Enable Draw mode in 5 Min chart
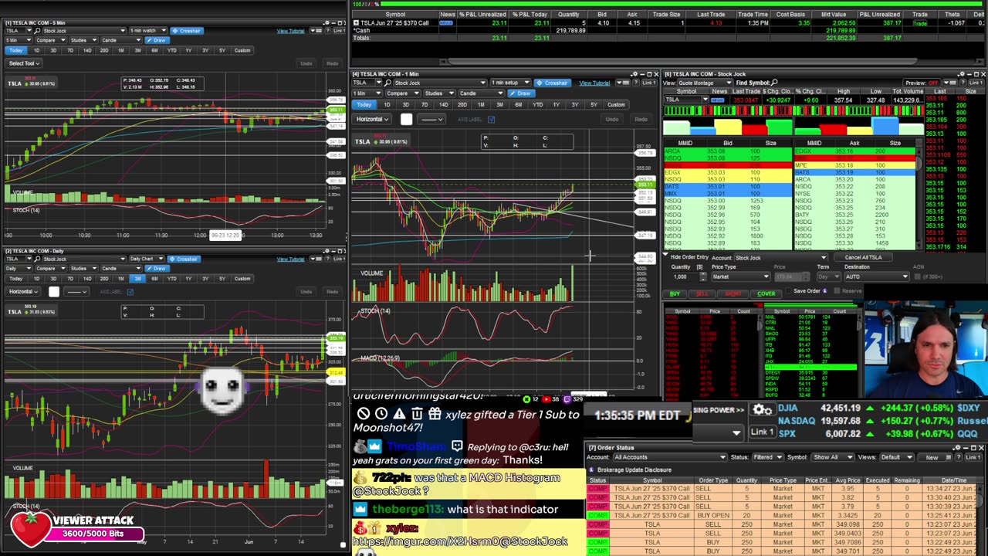This screenshot has width=988, height=556. pos(157,40)
